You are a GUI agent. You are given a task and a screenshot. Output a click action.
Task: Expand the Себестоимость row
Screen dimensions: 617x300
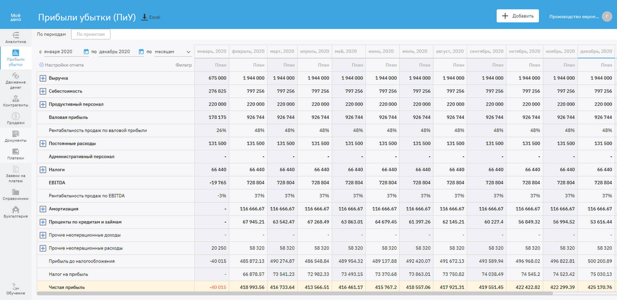coord(43,91)
